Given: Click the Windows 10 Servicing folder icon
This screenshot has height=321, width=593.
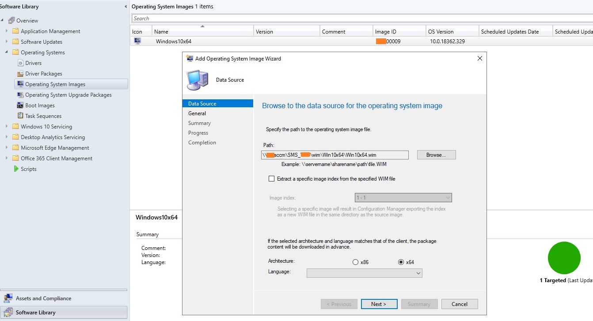Looking at the screenshot, I should click(15, 127).
